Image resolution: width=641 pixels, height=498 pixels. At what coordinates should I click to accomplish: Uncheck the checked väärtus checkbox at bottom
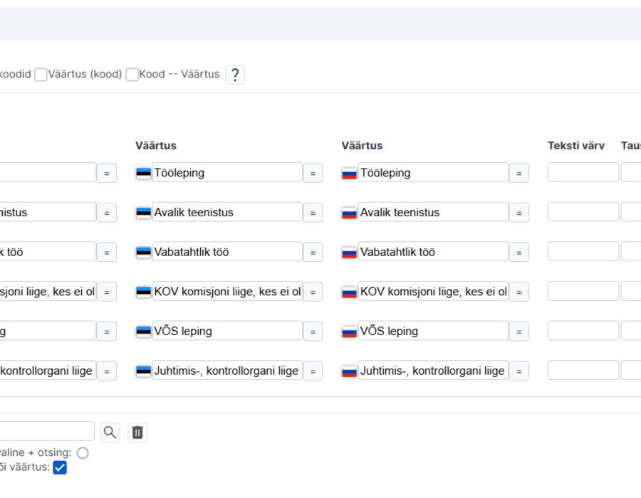click(60, 467)
